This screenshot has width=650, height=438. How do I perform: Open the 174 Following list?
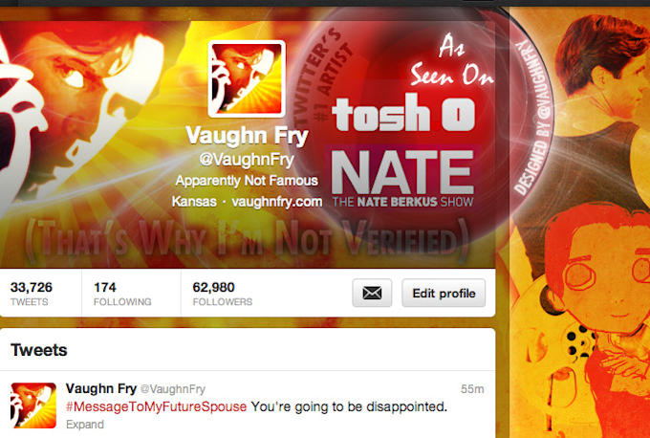pos(122,294)
